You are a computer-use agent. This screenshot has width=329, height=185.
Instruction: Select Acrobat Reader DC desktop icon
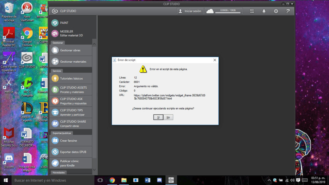9,37
